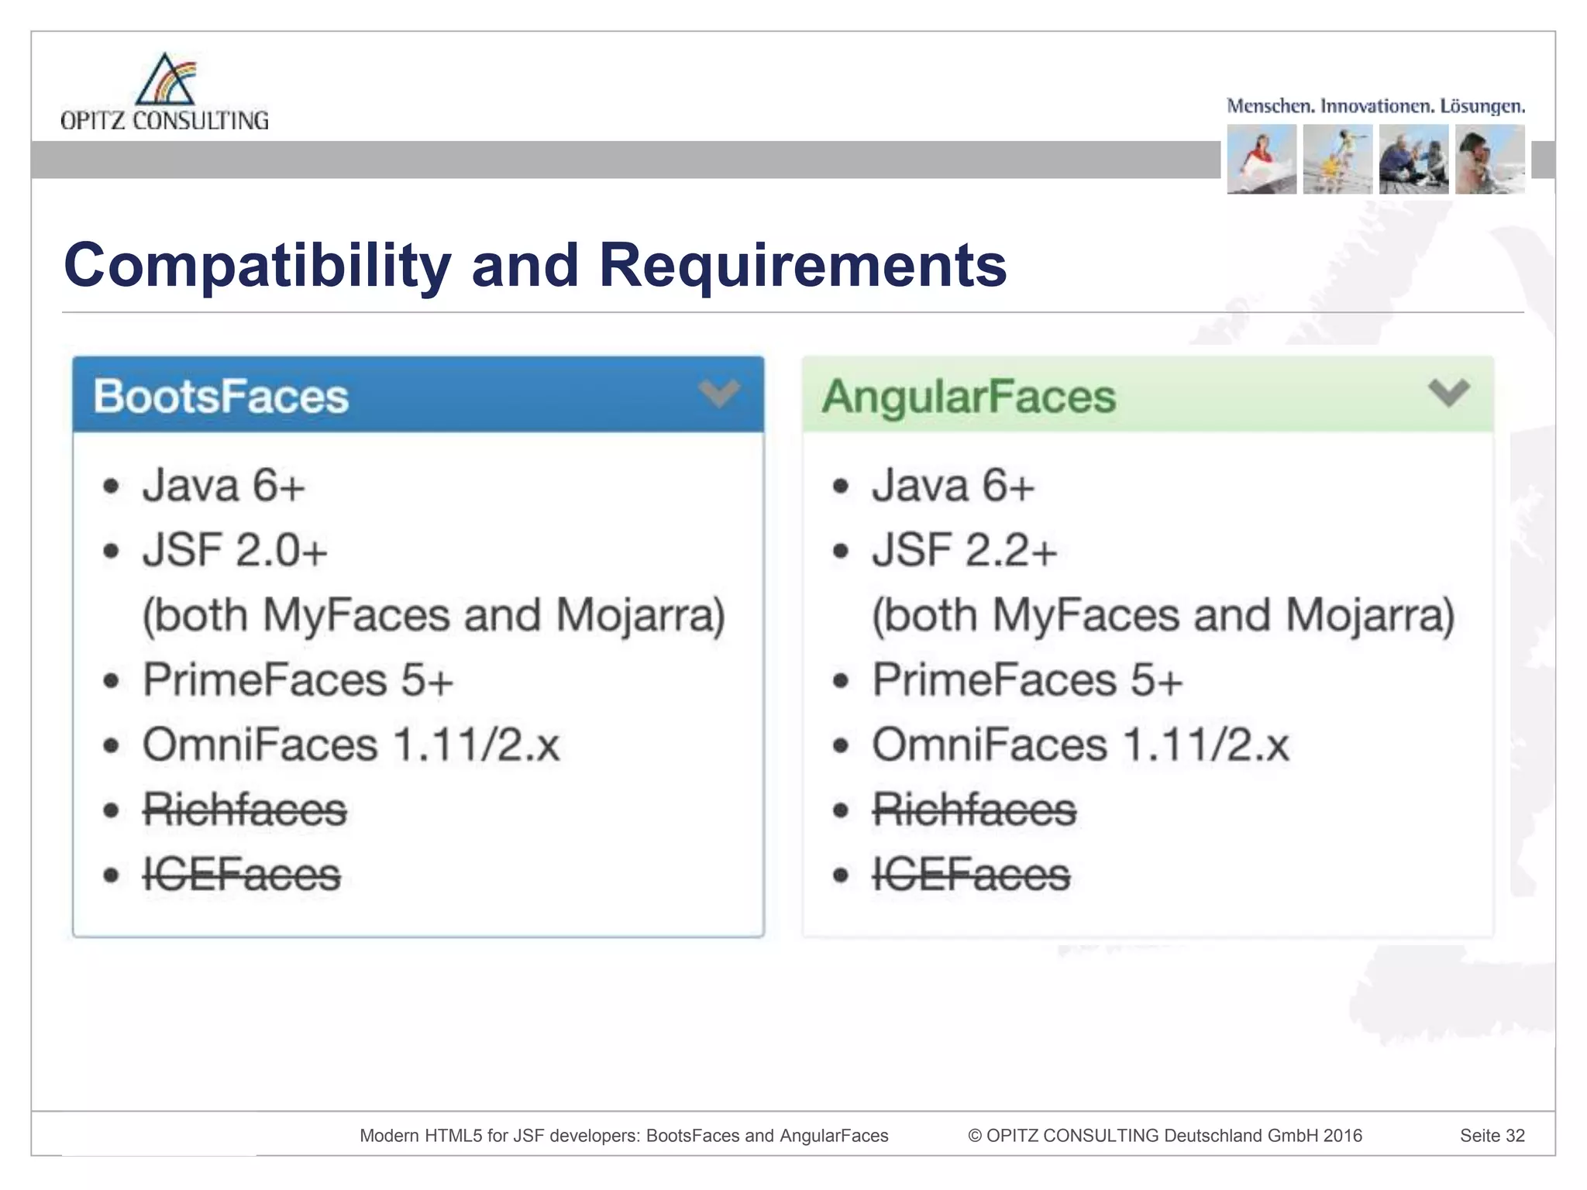Click 'OmniFaces 1.11/2.x' in the BootsFaces panel
Viewport: 1587px width, 1190px height.
tap(351, 745)
